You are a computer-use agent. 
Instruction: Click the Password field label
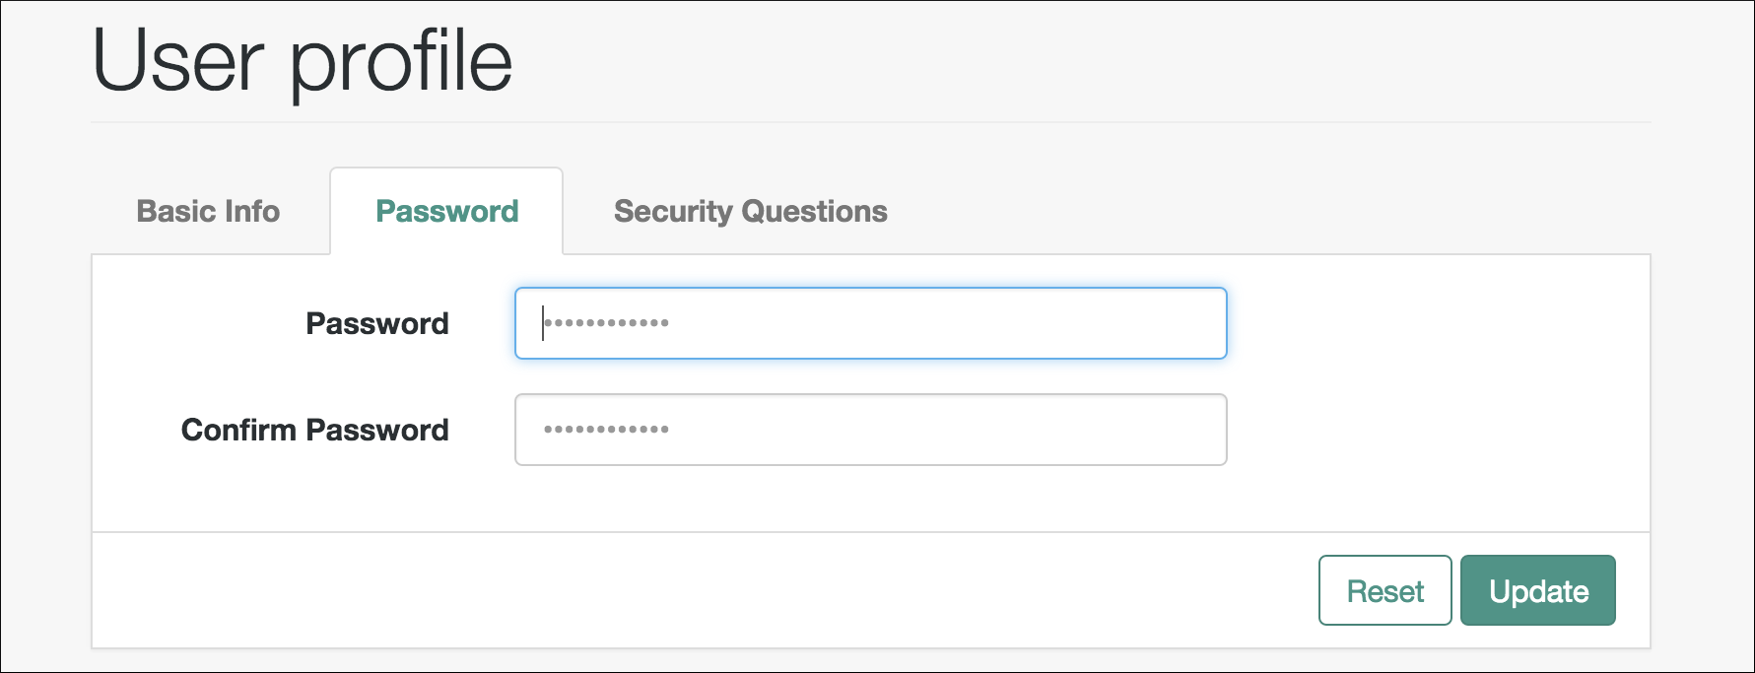[x=378, y=323]
